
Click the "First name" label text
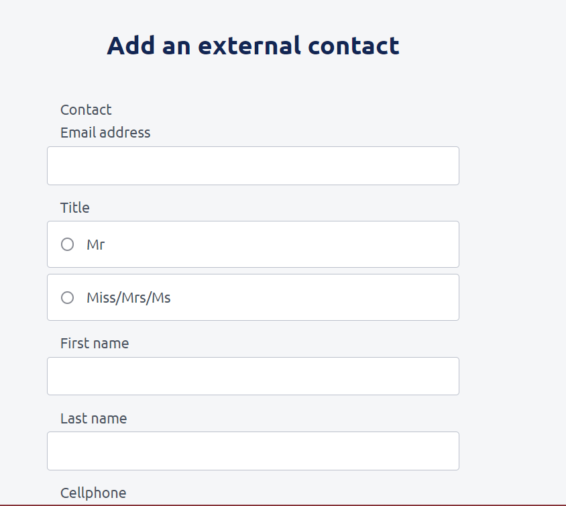point(95,343)
